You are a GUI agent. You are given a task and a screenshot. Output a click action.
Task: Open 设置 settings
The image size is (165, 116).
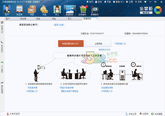click(x=130, y=2)
